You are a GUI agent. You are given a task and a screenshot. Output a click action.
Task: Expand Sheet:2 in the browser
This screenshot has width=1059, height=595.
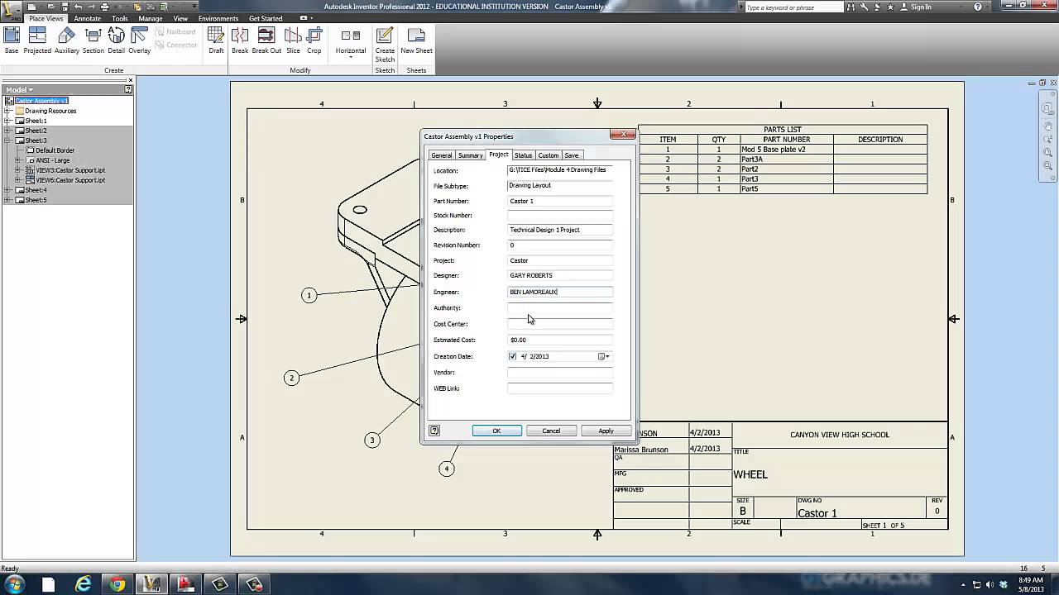click(x=7, y=131)
